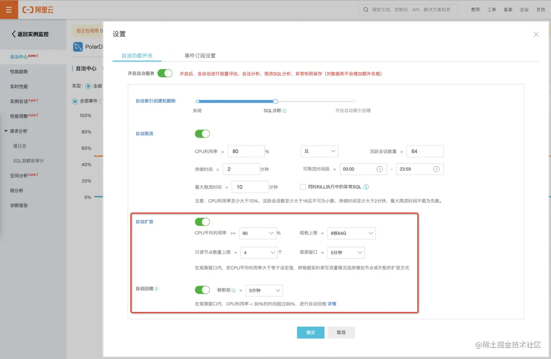The width and height of the screenshot is (551, 359).
Task: Open 备案 in the top menu
Action: [508, 9]
